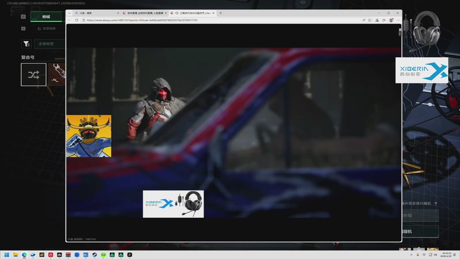Viewport: 460px width, 259px height.
Task: Open the black app with white Z in taskbar
Action: [130, 254]
